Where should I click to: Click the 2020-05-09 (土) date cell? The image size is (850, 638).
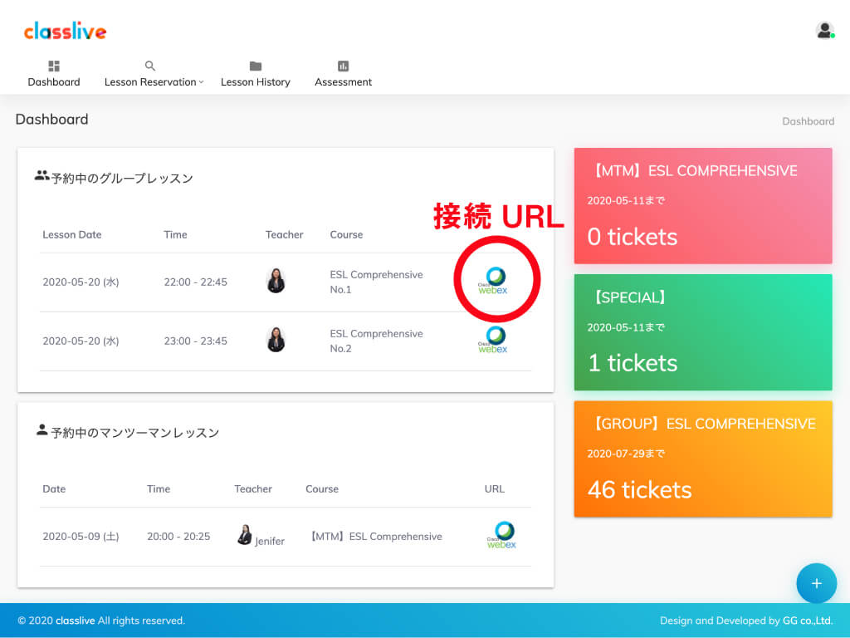(x=81, y=537)
